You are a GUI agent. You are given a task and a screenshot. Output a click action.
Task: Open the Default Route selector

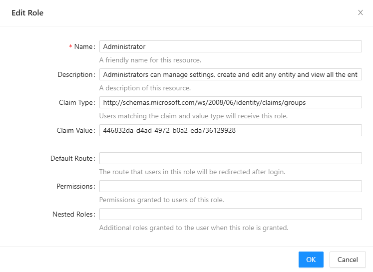tap(230, 158)
